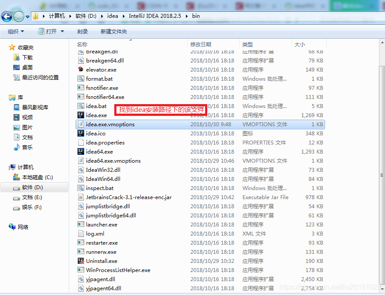Screen dimensions: 385x295
Task: Select elevator.exe file icon
Action: pos(81,69)
